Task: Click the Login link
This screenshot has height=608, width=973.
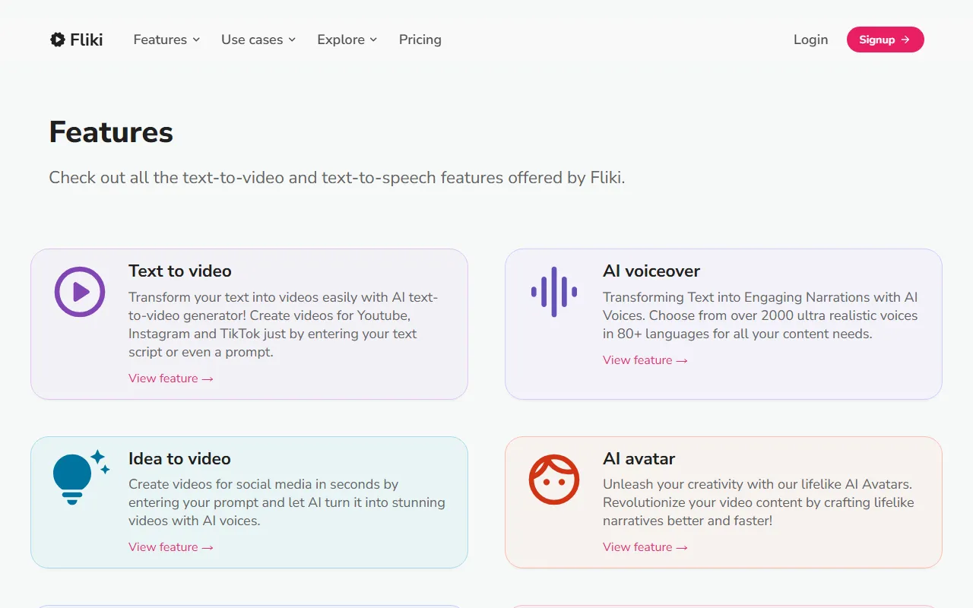Action: pyautogui.click(x=810, y=40)
